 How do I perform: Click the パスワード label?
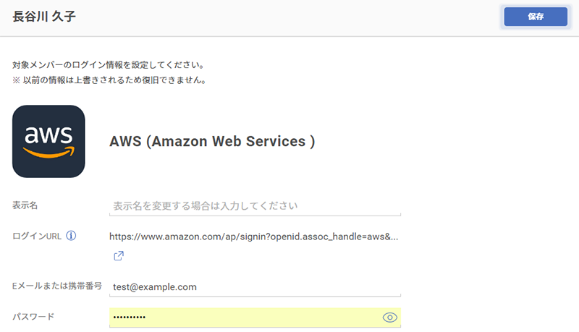point(33,317)
